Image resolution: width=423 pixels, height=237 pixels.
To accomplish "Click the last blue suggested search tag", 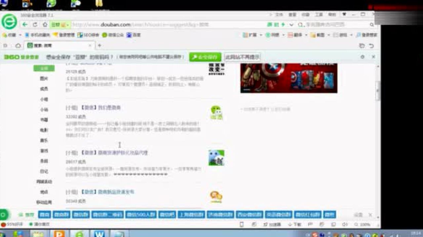I will [329, 215].
